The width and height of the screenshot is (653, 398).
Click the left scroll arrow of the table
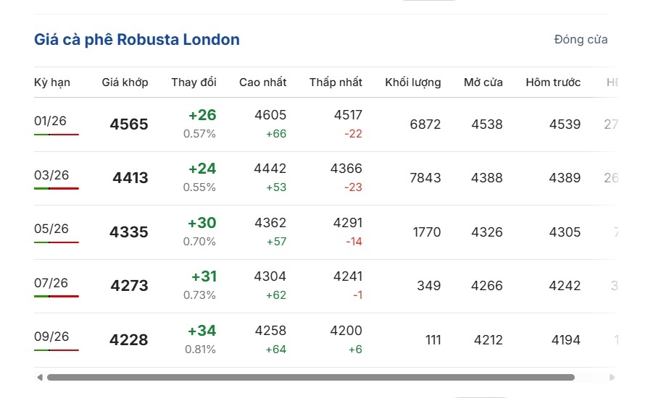[x=39, y=377]
